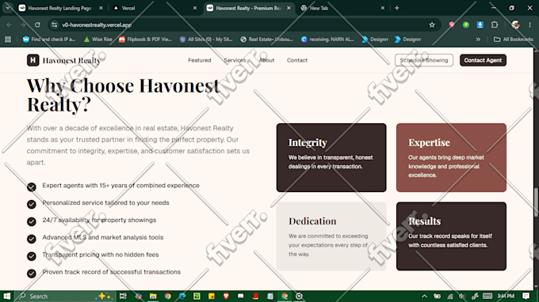Screen dimensions: 539x302
Task: Open the yellow sticky notes taskbar icon
Action: click(x=212, y=296)
